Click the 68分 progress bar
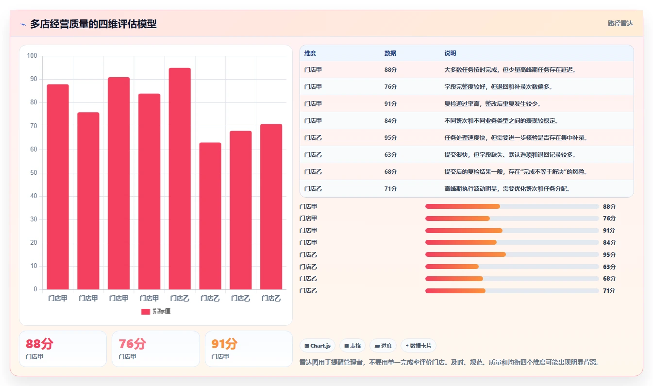This screenshot has width=653, height=386. point(512,279)
